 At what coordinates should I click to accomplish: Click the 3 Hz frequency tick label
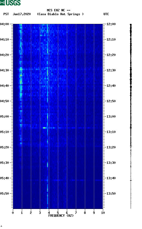pos(40,213)
